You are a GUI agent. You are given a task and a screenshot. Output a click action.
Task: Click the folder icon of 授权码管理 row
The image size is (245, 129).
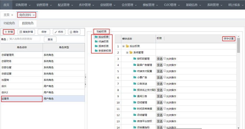(x=135, y=59)
